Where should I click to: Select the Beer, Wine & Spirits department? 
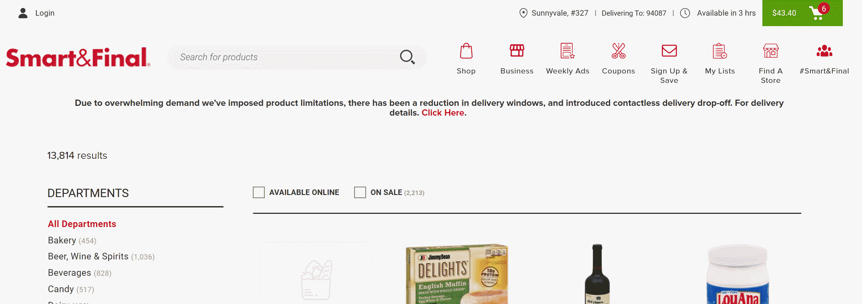[x=88, y=257]
